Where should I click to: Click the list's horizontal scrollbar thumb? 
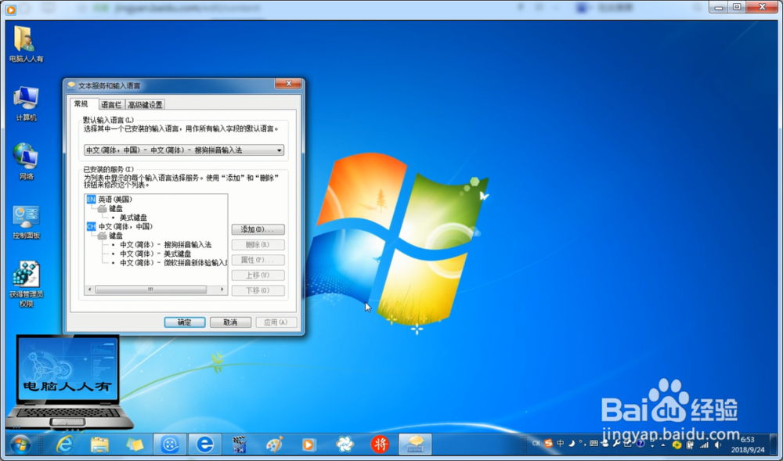coord(150,290)
